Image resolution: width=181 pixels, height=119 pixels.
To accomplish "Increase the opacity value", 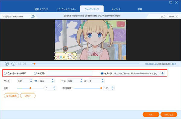I will [113, 87].
